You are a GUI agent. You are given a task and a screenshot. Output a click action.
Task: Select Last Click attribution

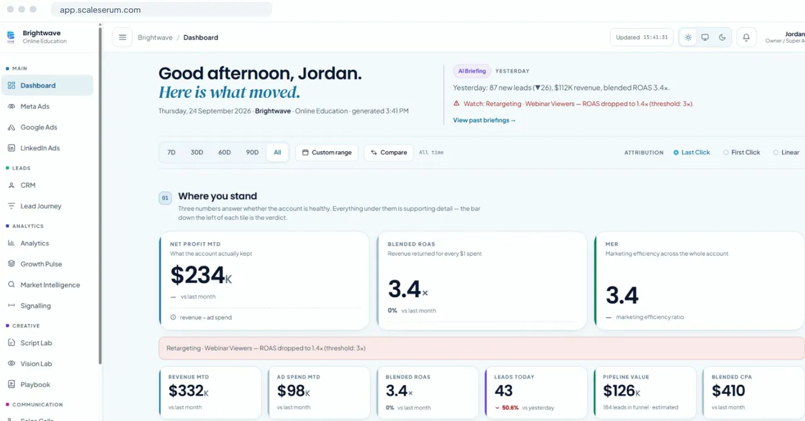[x=691, y=153]
